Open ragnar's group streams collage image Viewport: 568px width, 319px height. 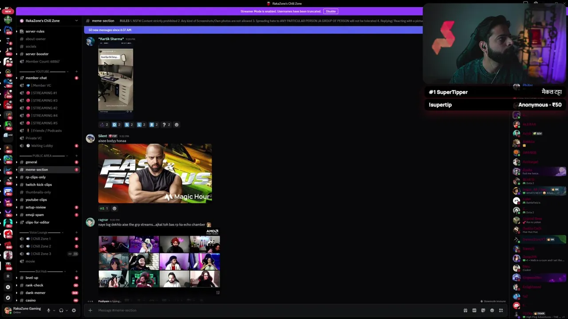pyautogui.click(x=159, y=261)
